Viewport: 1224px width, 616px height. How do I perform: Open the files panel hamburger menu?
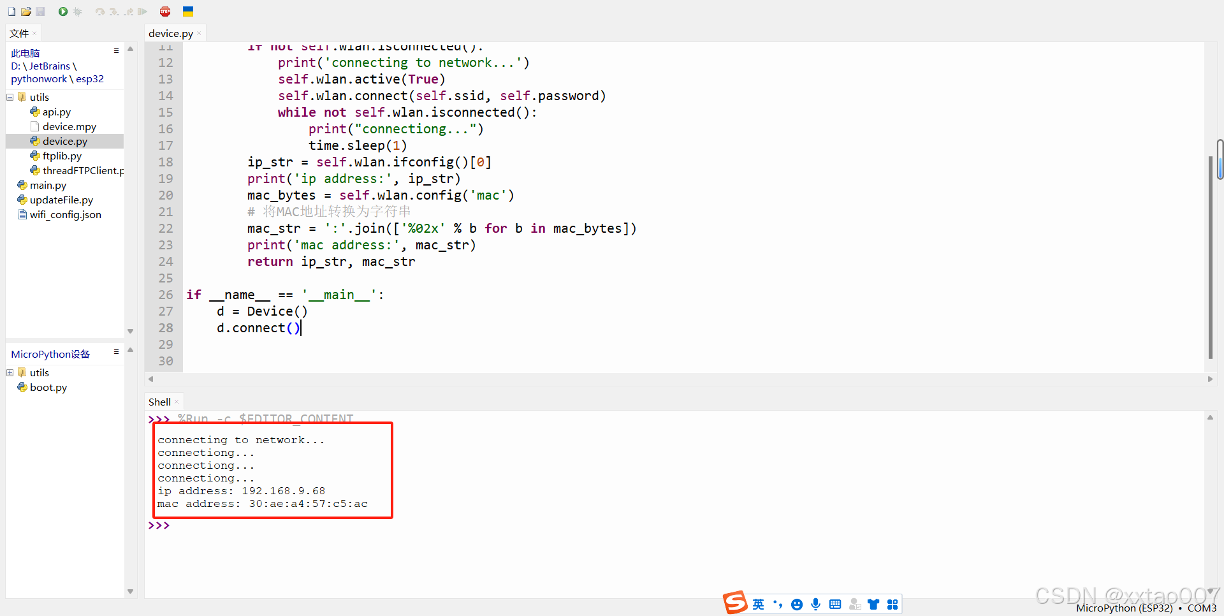[116, 50]
